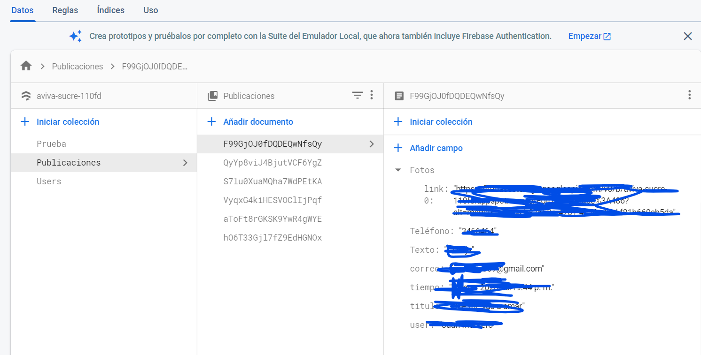Select the Texto field
Image resolution: width=701 pixels, height=355 pixels.
[424, 250]
